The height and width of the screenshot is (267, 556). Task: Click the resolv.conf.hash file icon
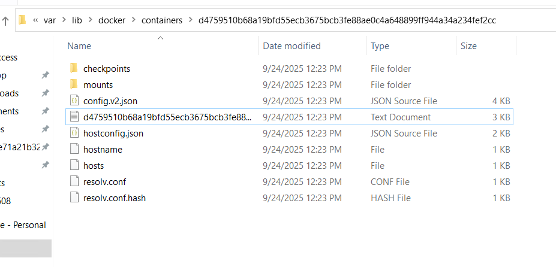pos(74,198)
